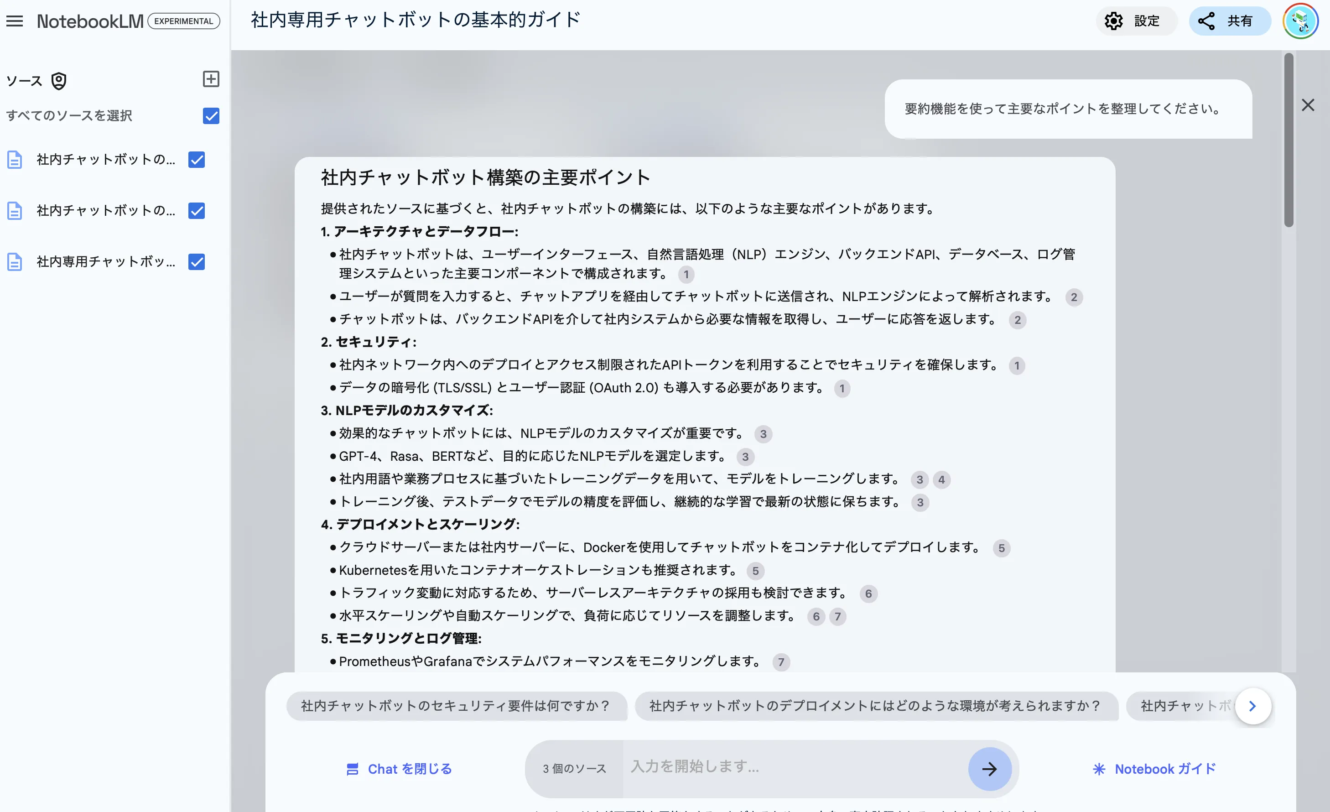Open Notebook ガイド

pos(1154,769)
